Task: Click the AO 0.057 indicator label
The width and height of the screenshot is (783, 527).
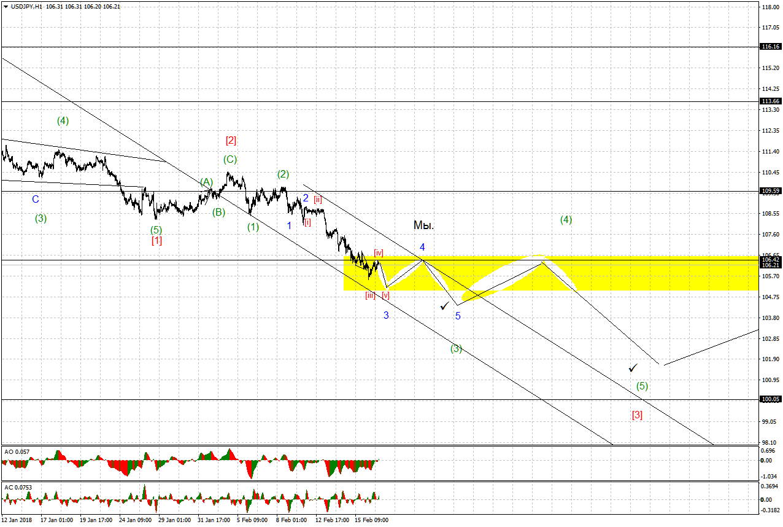Action: point(16,451)
